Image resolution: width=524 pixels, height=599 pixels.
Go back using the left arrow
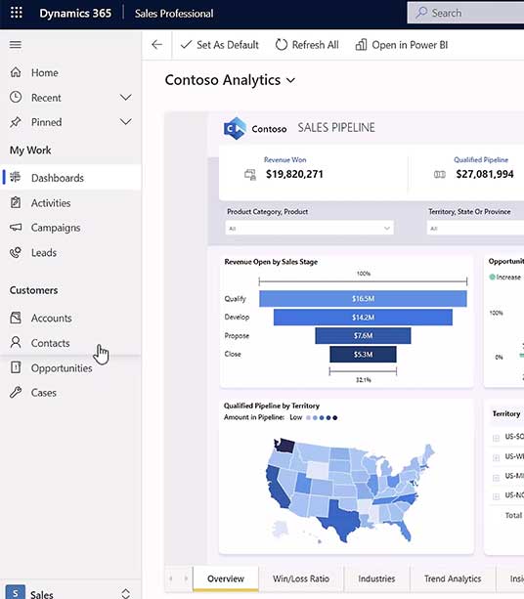tap(157, 45)
